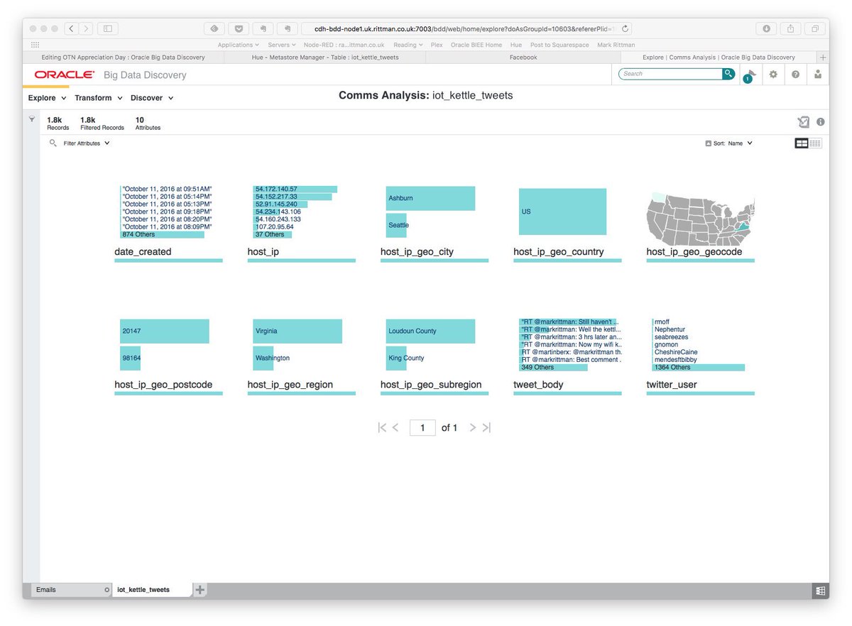Click the 1364 Others bar in twitter_user
The image size is (852, 626).
pyautogui.click(x=699, y=368)
